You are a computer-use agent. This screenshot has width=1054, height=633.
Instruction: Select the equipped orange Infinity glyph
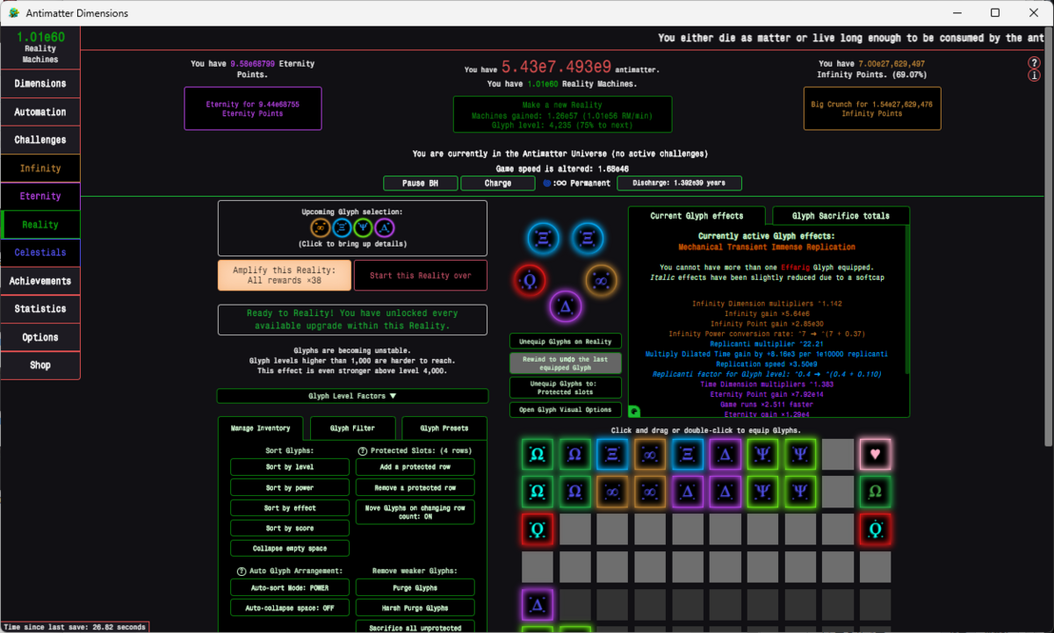[x=602, y=279]
